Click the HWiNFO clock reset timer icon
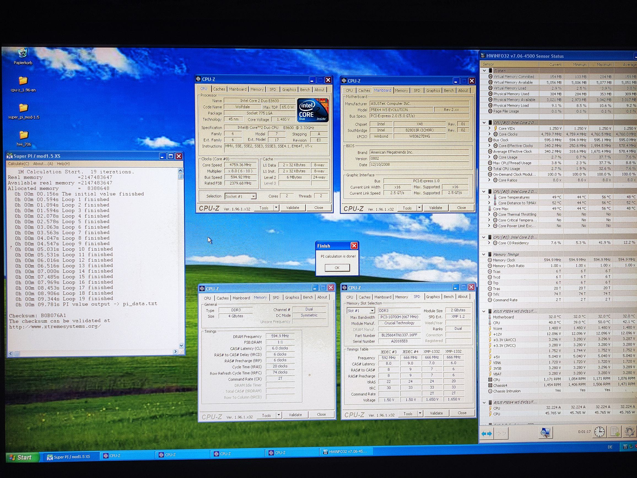Viewport: 637px width, 478px height. pos(600,432)
